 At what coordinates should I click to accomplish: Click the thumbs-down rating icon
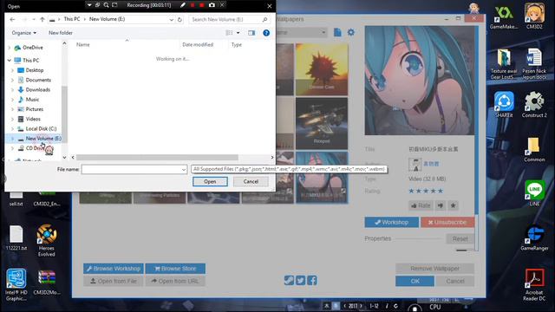(x=441, y=205)
